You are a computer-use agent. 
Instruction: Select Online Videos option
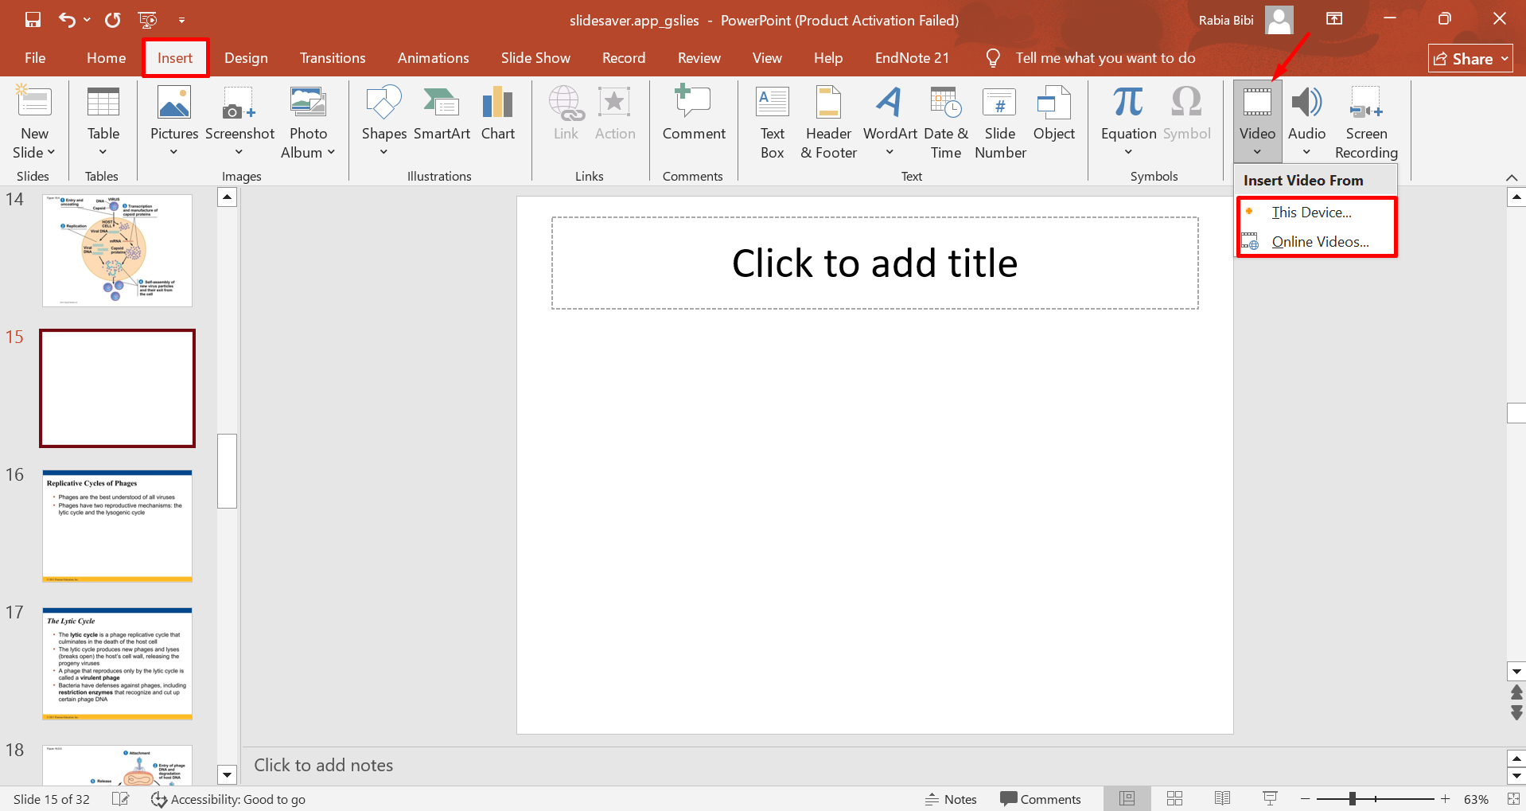(1320, 241)
